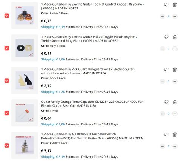Open the Pickup Toggle Switch Ring Plate title
Screen dimensions: 181x161
(89, 39)
